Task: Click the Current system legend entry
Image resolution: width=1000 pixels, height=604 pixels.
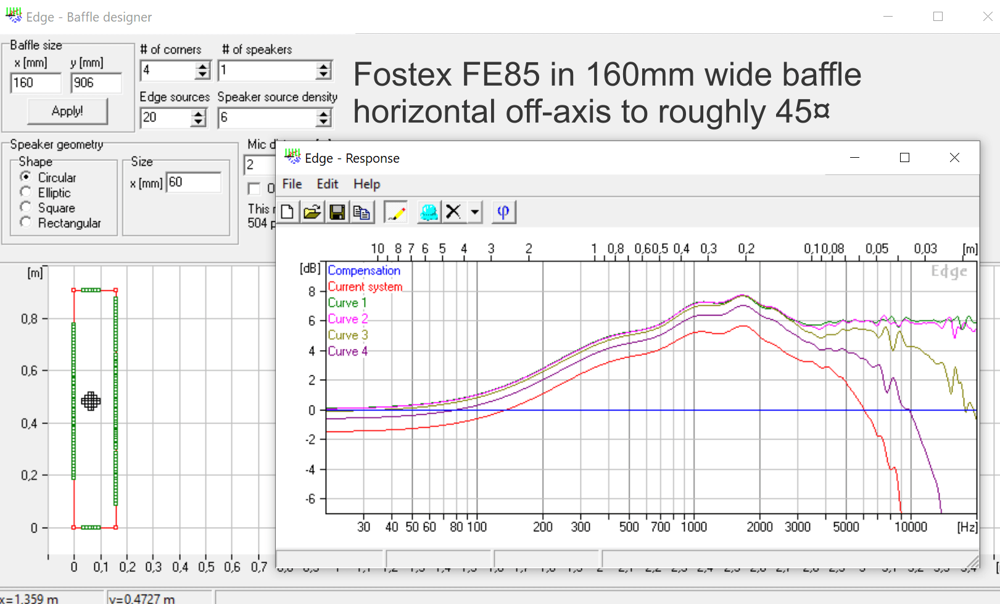Action: [365, 287]
